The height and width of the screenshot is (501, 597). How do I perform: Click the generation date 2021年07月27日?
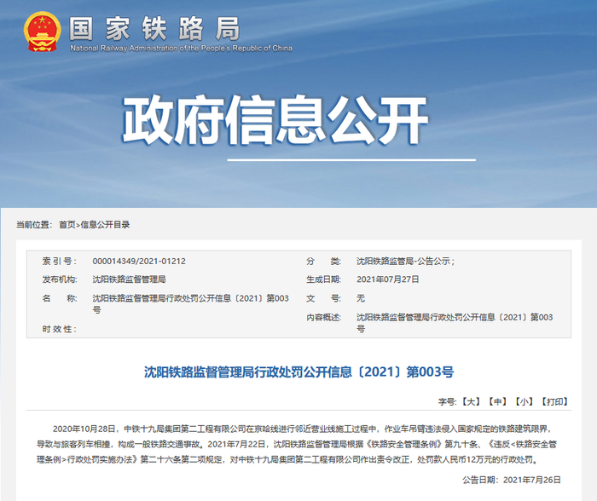pyautogui.click(x=387, y=279)
